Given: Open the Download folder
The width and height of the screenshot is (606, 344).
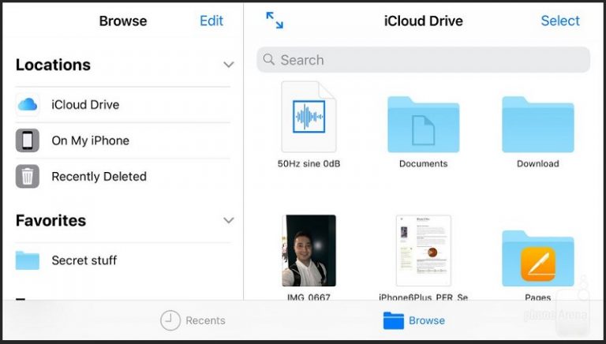Looking at the screenshot, I should [x=537, y=125].
